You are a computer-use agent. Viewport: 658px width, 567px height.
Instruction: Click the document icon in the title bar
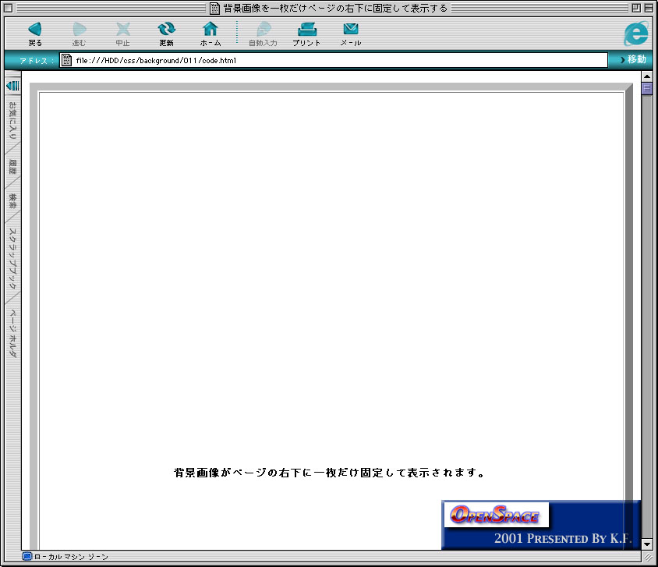(x=214, y=8)
